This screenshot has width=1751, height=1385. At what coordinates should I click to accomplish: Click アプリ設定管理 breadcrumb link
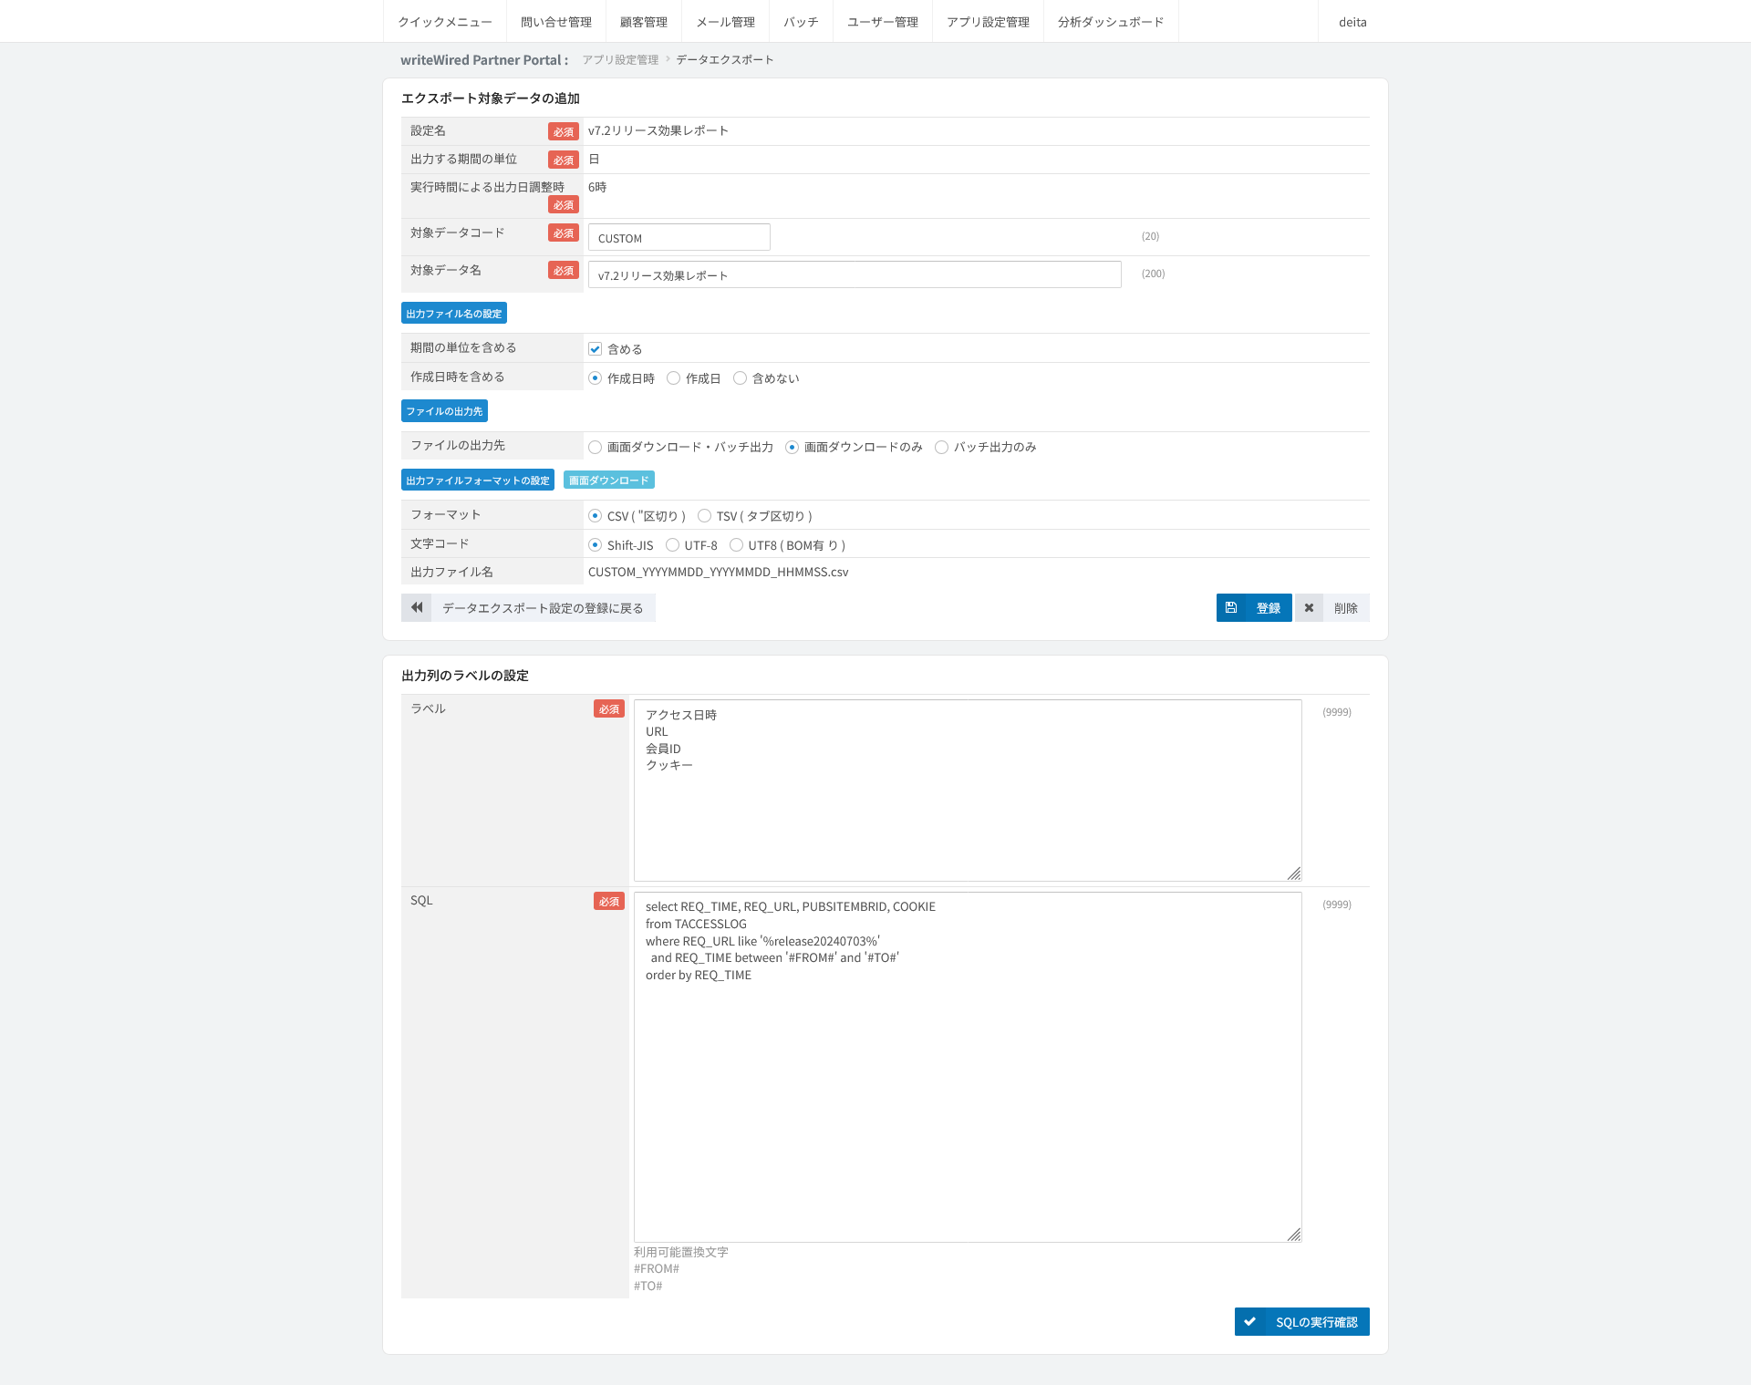pos(620,60)
